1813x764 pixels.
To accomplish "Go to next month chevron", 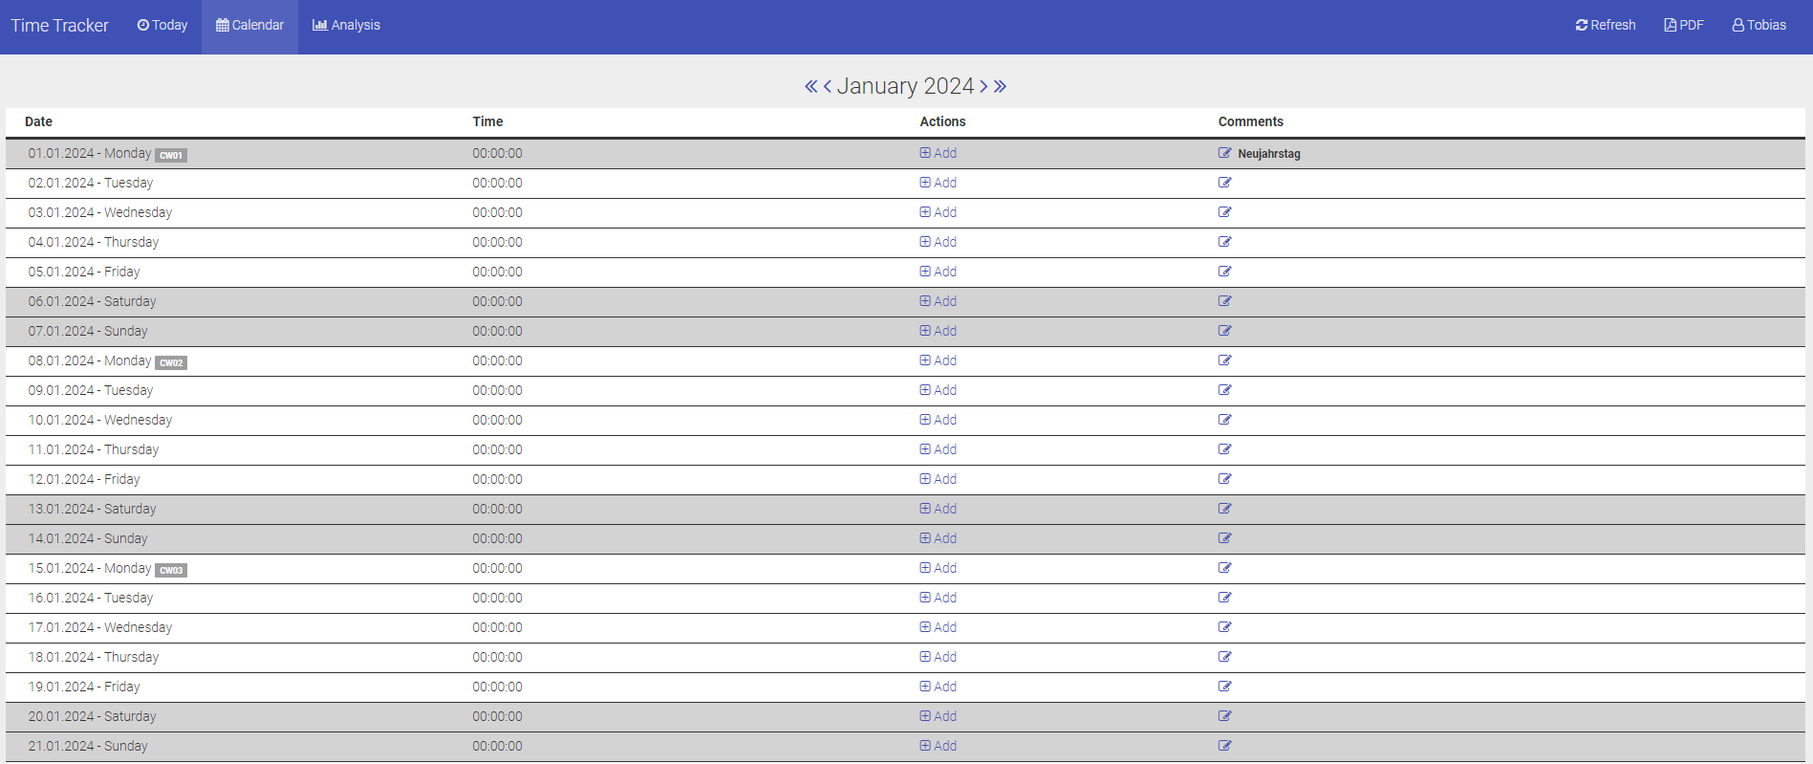I will point(983,86).
